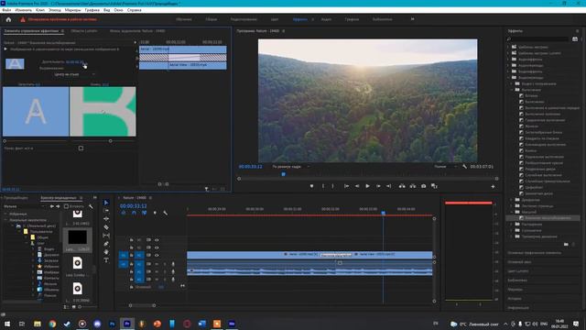Select the Razor tool

pos(106,227)
